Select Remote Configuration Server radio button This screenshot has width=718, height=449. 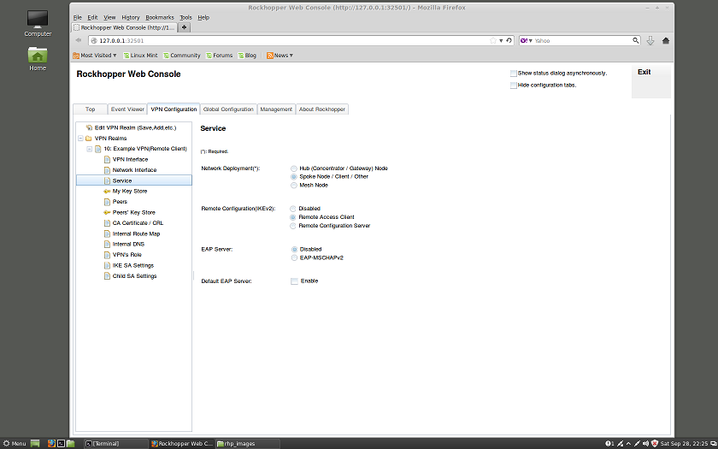(294, 226)
